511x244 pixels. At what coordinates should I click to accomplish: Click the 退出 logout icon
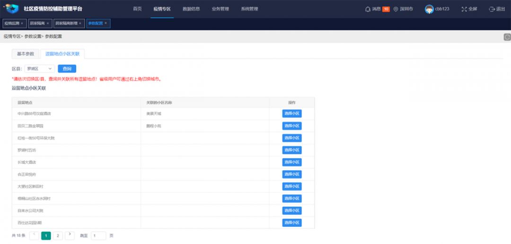[x=492, y=9]
